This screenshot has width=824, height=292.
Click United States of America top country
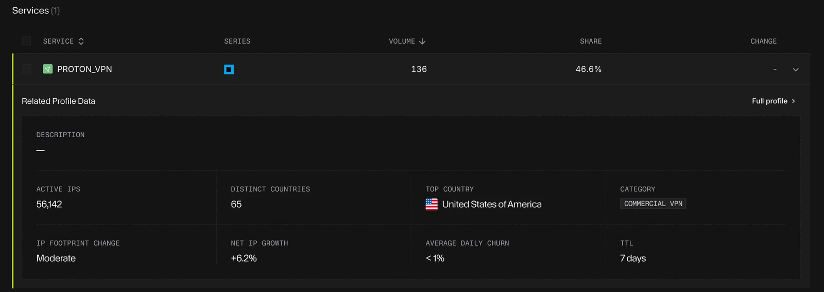pyautogui.click(x=492, y=204)
